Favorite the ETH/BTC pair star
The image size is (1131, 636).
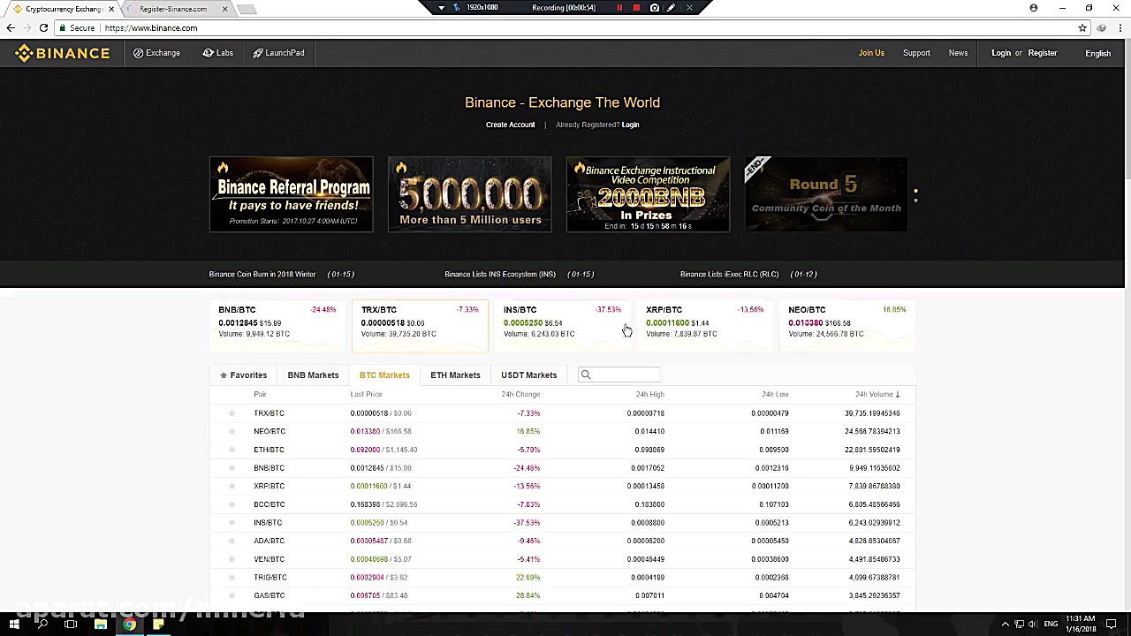[x=232, y=450]
